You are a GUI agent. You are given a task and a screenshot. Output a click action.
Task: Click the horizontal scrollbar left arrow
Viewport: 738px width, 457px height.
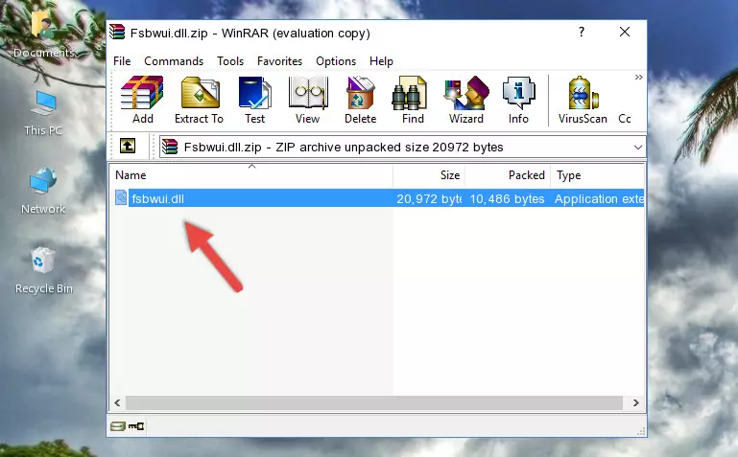118,402
